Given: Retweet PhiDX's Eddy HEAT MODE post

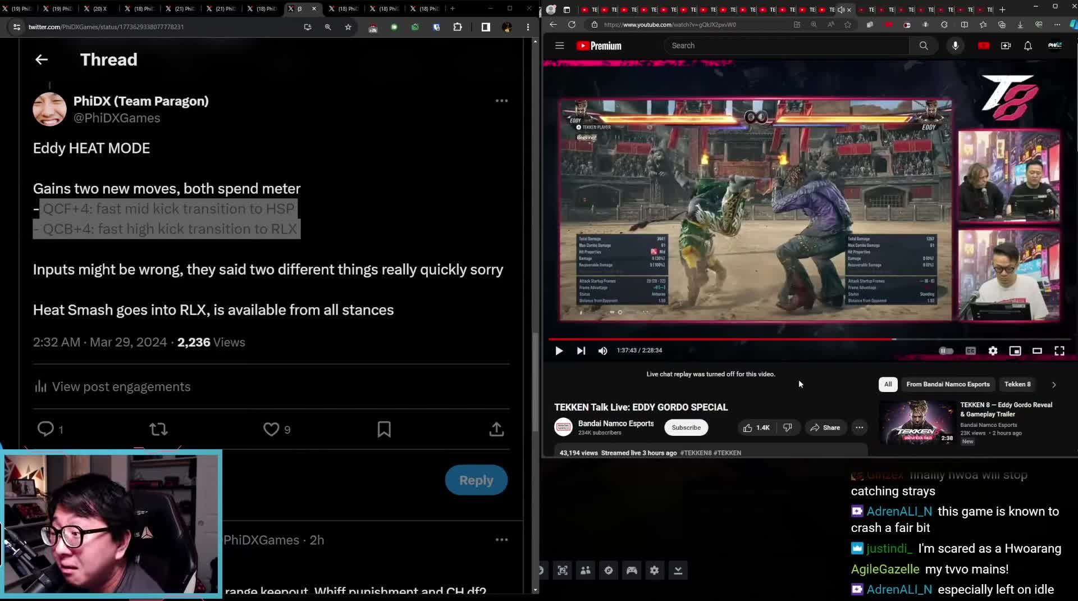Looking at the screenshot, I should [158, 429].
